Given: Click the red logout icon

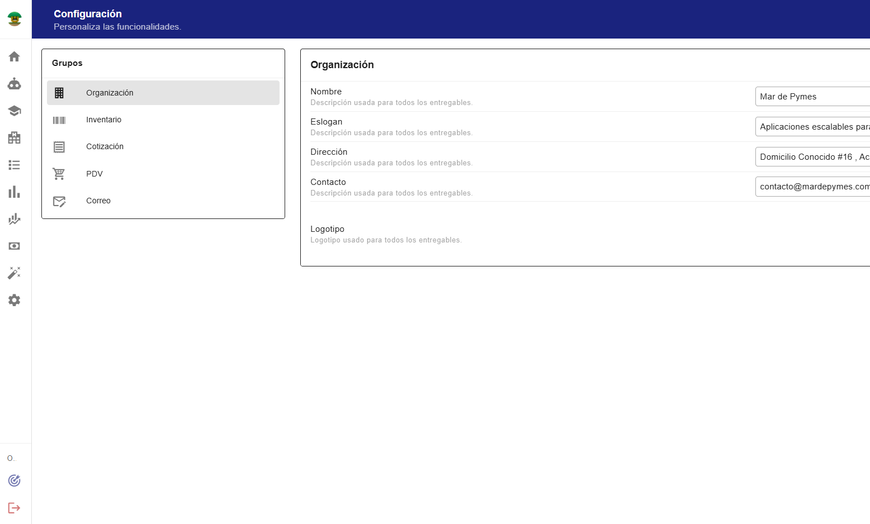Looking at the screenshot, I should pyautogui.click(x=15, y=508).
